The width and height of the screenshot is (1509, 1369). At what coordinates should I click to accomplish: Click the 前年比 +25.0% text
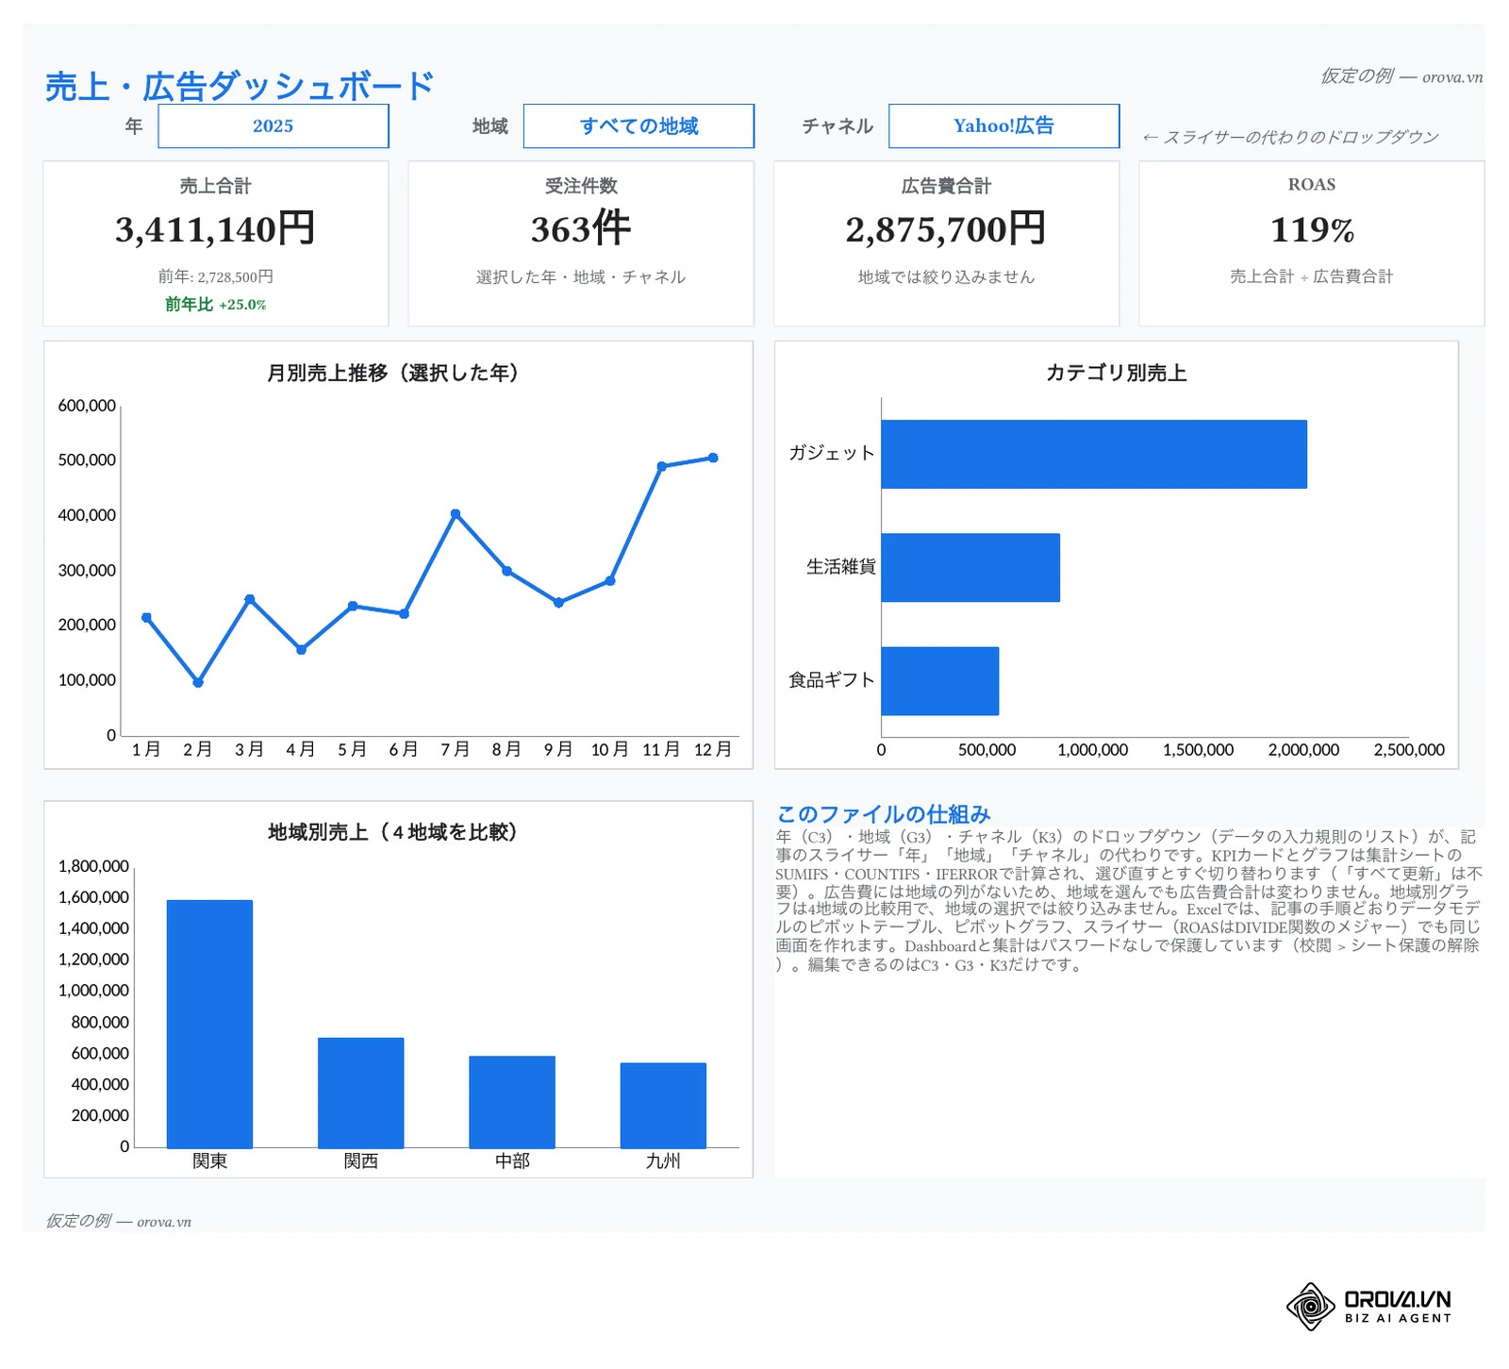pyautogui.click(x=215, y=304)
